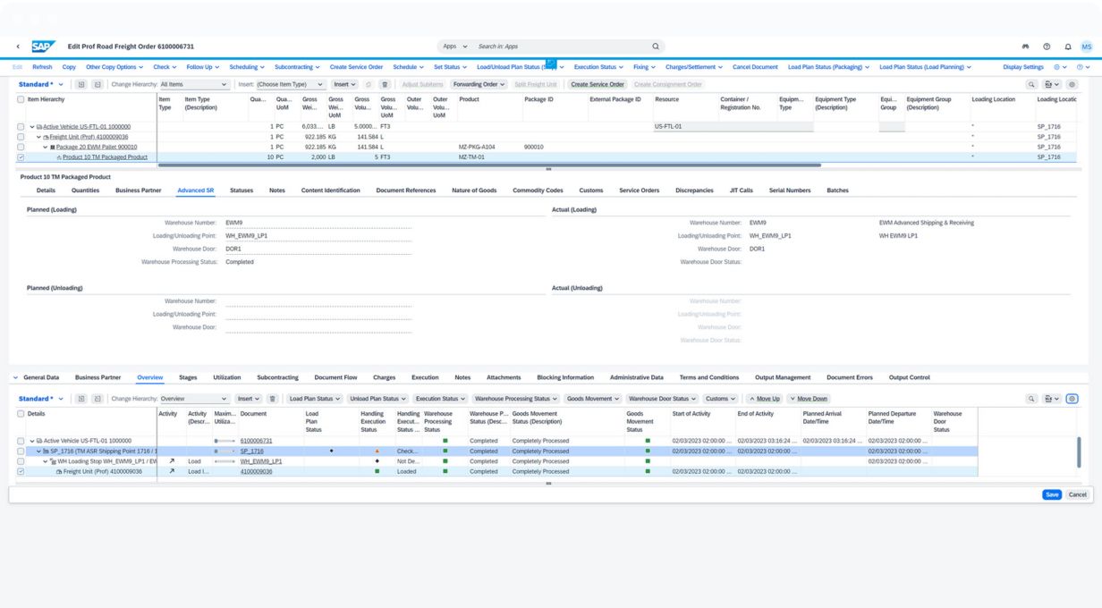Delete item using upper table trash icon
Screen dimensions: 1102x608
386,85
